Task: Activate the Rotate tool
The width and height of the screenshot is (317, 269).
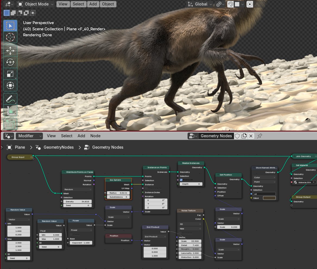Action: pos(10,62)
